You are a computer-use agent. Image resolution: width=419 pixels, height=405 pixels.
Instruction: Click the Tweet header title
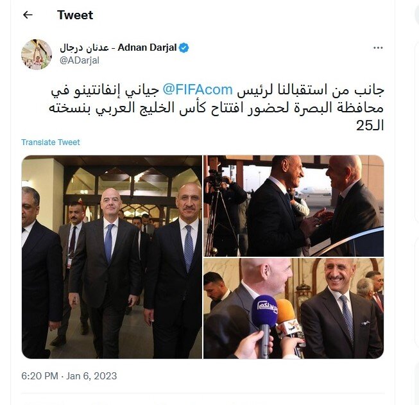pos(75,15)
